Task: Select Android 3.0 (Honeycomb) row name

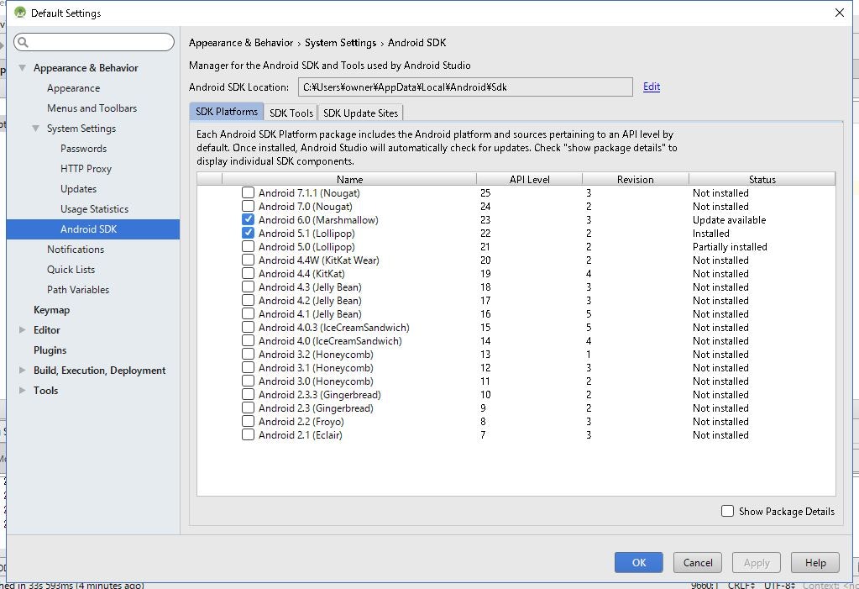Action: click(x=316, y=381)
